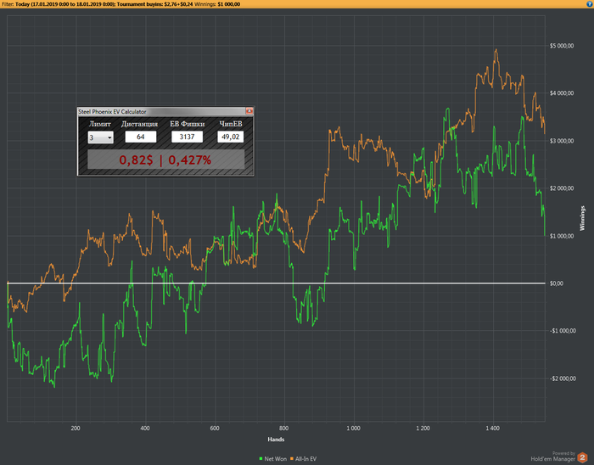Viewport: 594px width, 465px height.
Task: Click the Дистанция field with value 64
Action: pyautogui.click(x=141, y=137)
